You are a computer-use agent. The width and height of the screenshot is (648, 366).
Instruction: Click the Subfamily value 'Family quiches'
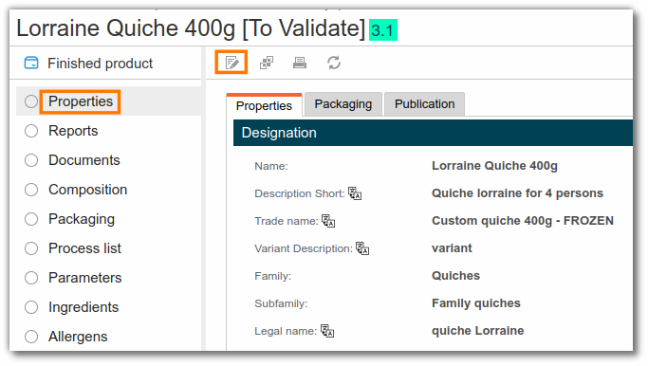click(x=476, y=303)
